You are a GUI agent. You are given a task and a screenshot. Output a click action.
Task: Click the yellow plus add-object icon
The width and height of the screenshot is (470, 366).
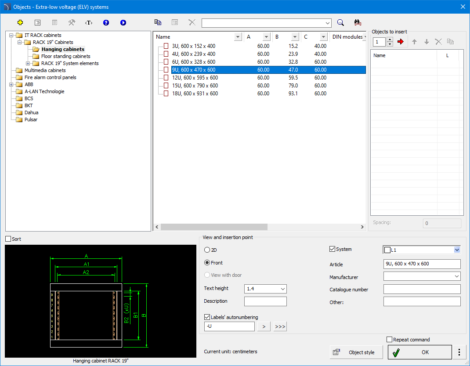(x=20, y=22)
